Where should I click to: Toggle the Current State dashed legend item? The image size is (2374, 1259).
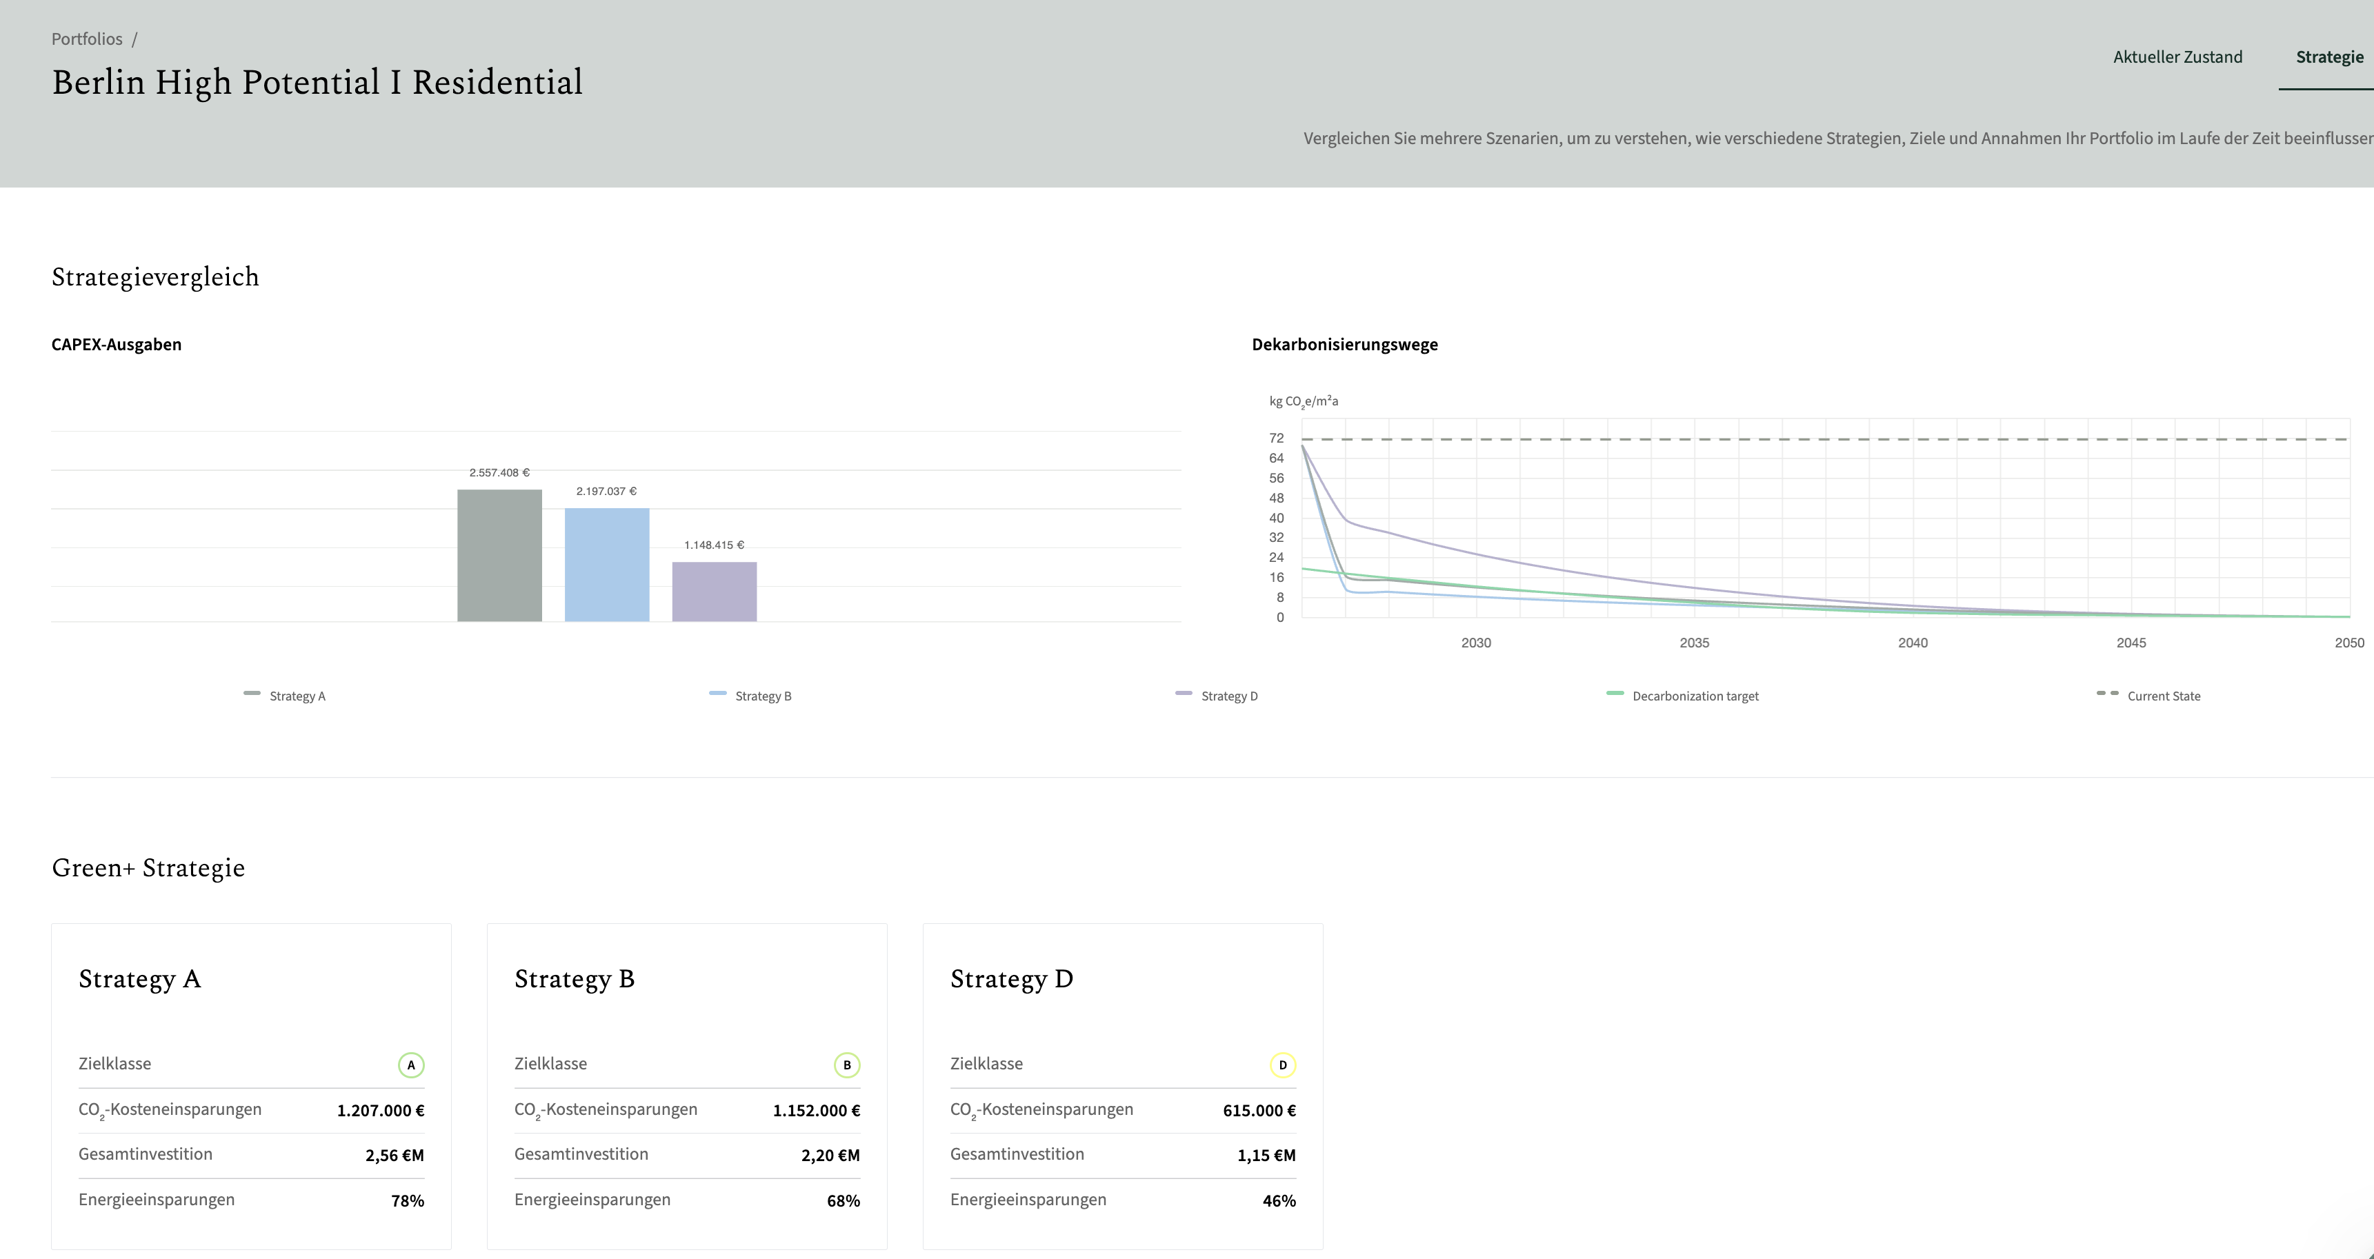[x=2149, y=696]
